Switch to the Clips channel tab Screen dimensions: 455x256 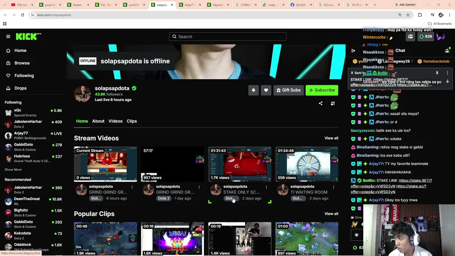pyautogui.click(x=132, y=121)
